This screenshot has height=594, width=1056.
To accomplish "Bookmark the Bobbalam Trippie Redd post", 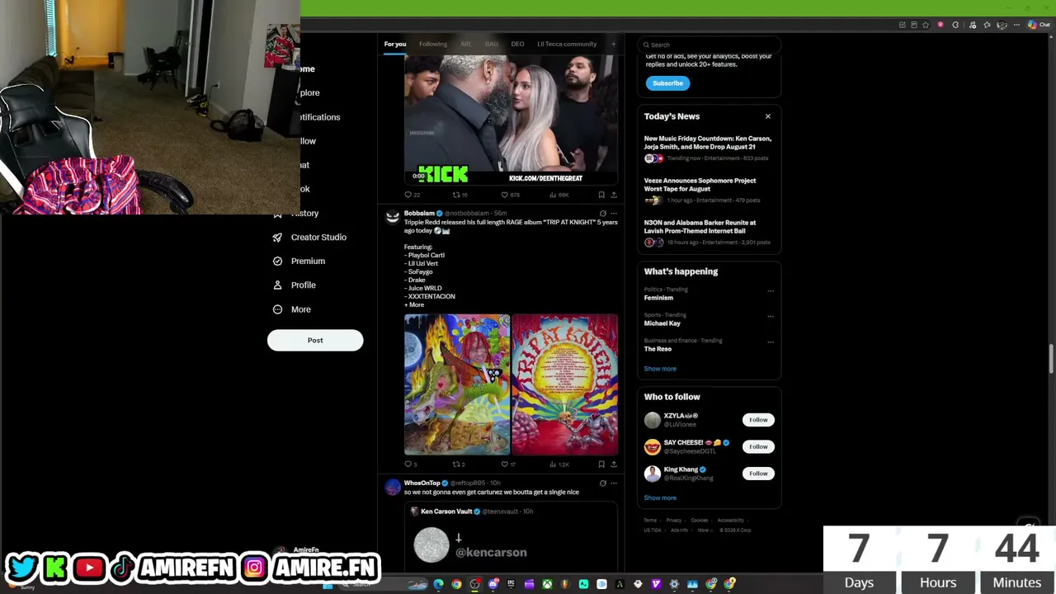I will [601, 464].
